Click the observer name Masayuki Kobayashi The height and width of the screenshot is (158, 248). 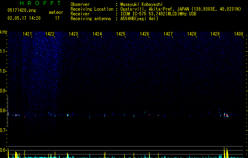click(x=142, y=4)
